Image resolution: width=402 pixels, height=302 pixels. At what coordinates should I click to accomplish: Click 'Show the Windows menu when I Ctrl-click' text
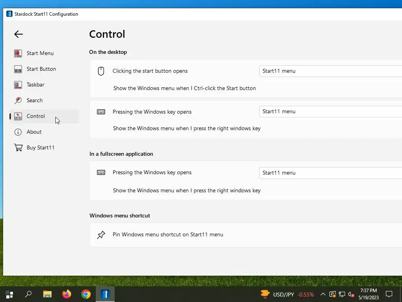coord(185,88)
